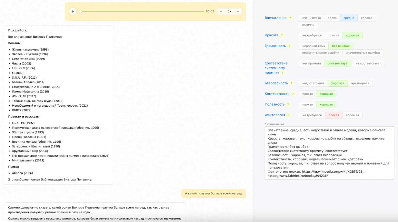Select 'отлично' for Впечатление rating
This screenshot has width=398, height=222.
click(308, 25)
